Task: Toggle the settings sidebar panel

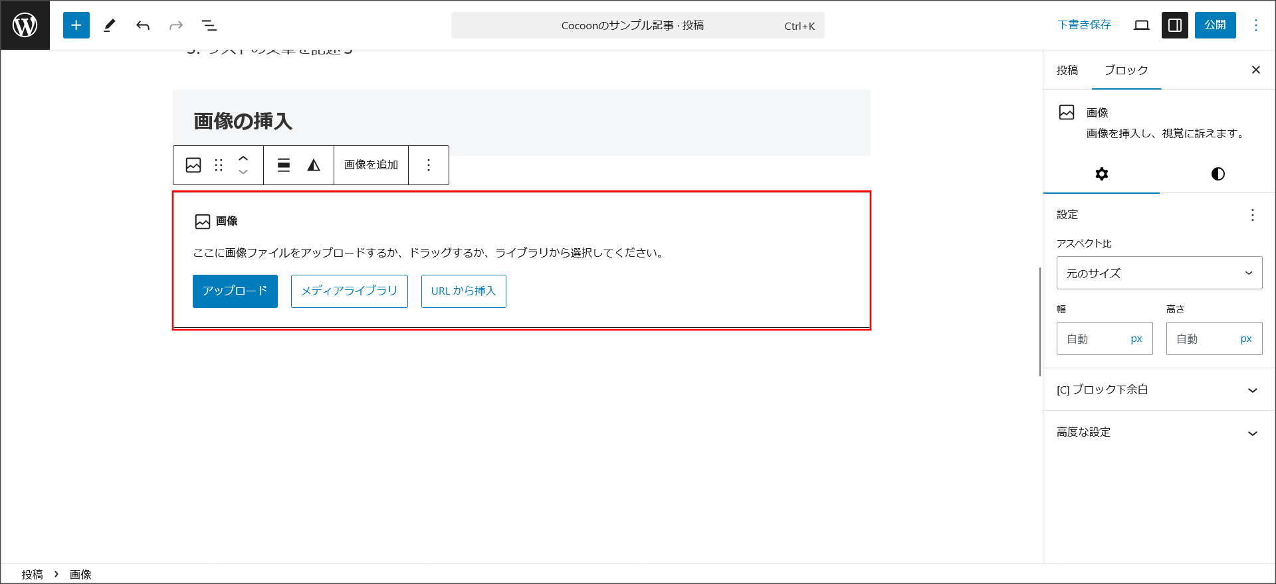Action: click(x=1174, y=25)
